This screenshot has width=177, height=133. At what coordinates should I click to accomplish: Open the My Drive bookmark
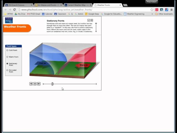(x=20, y=14)
